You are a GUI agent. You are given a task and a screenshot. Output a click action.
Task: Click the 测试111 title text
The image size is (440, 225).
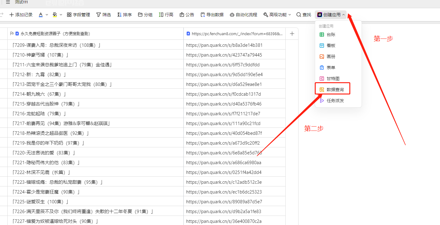click(x=21, y=2)
